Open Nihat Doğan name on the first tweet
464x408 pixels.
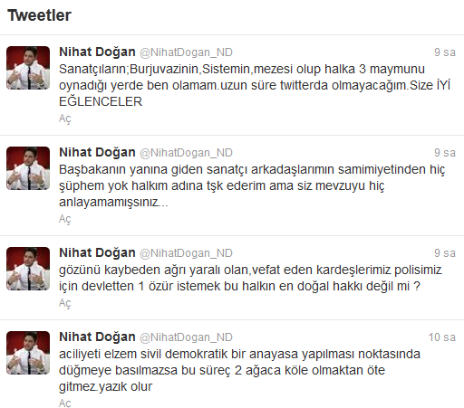coord(97,52)
